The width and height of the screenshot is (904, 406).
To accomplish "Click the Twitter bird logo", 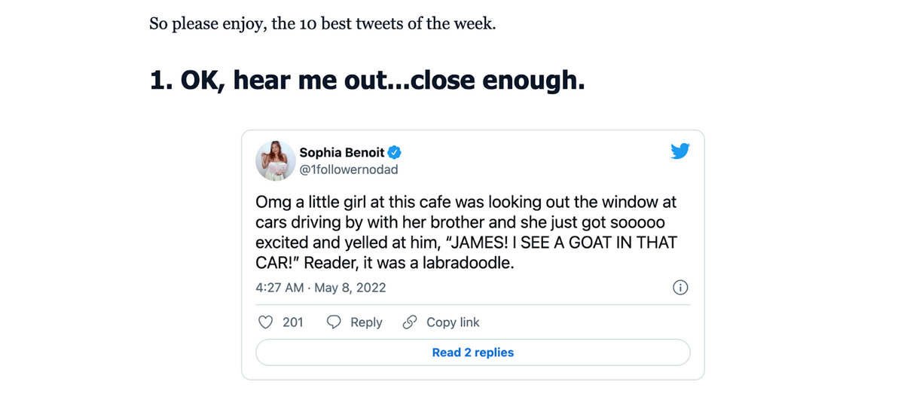I will pos(680,152).
